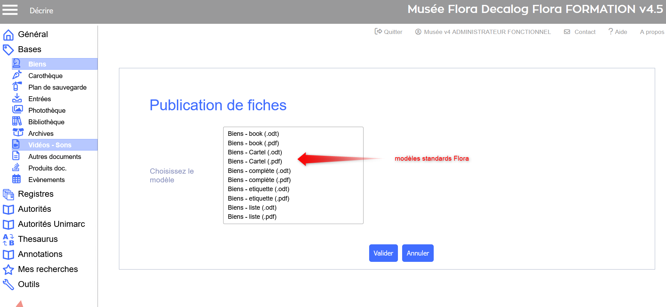Click the Valider button
This screenshot has height=307, width=666.
(x=384, y=253)
